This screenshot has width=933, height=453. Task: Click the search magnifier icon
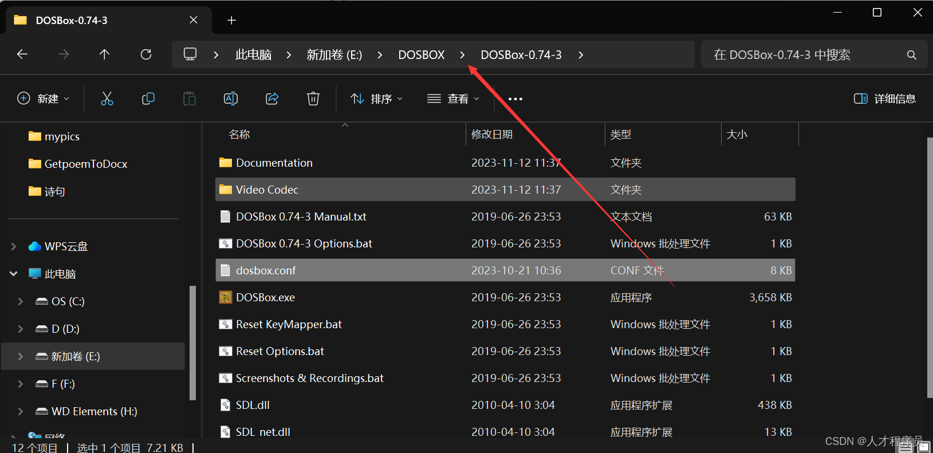pos(912,55)
